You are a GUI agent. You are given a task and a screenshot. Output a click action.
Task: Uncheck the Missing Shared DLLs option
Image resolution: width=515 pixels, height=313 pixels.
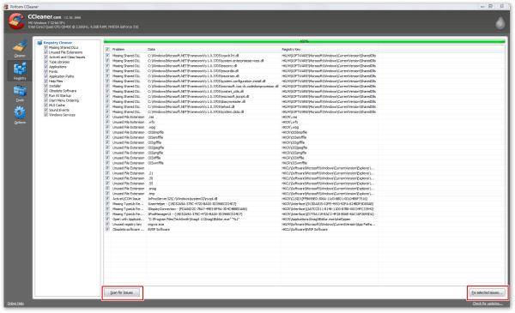(x=46, y=47)
